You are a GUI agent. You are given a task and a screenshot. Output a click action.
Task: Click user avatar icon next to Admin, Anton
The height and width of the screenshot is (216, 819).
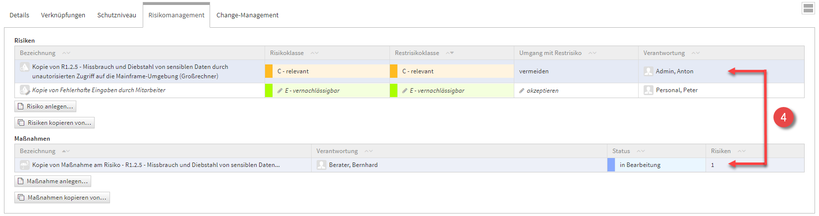click(648, 71)
